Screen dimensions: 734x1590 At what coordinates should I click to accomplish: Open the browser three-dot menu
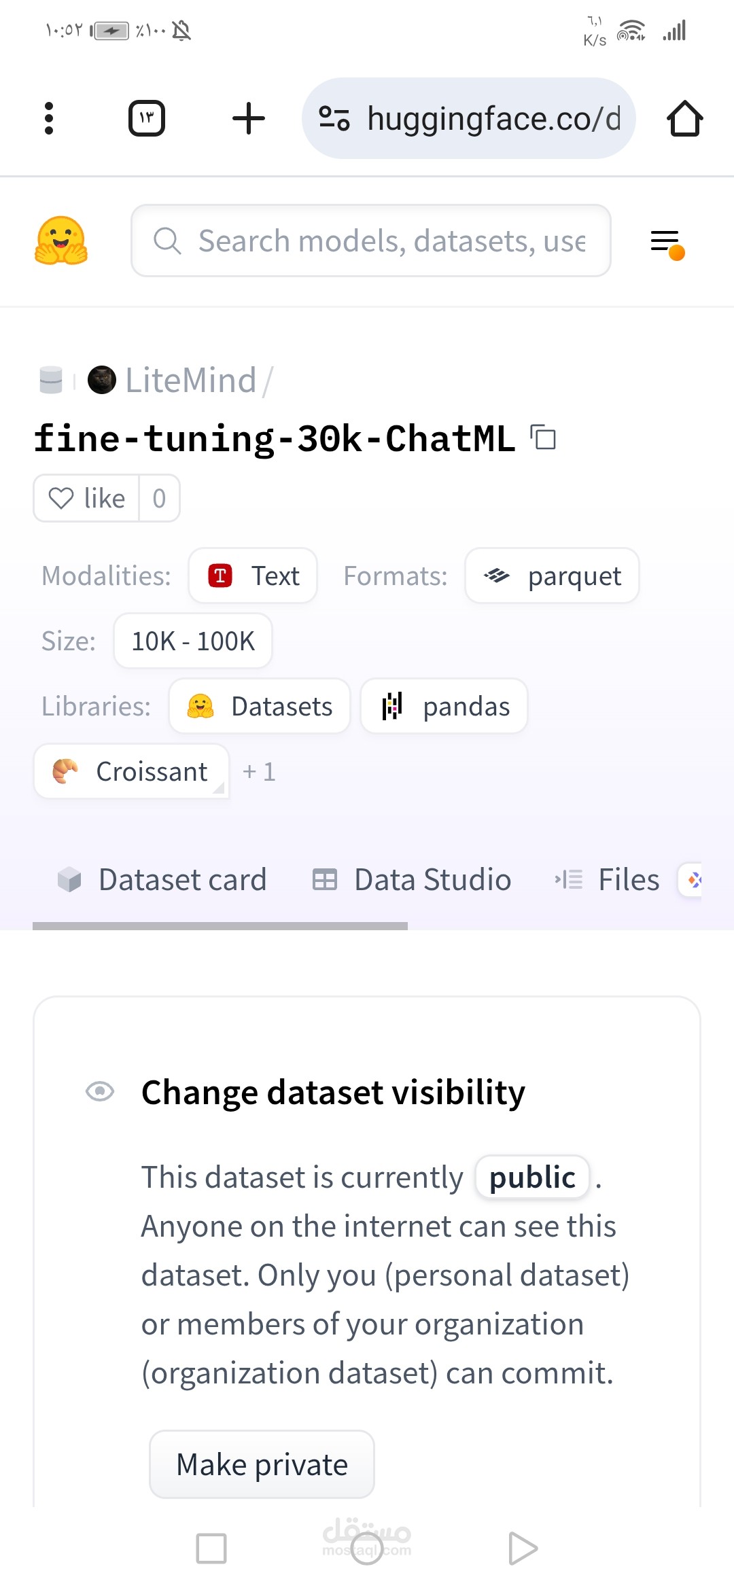[x=49, y=119]
